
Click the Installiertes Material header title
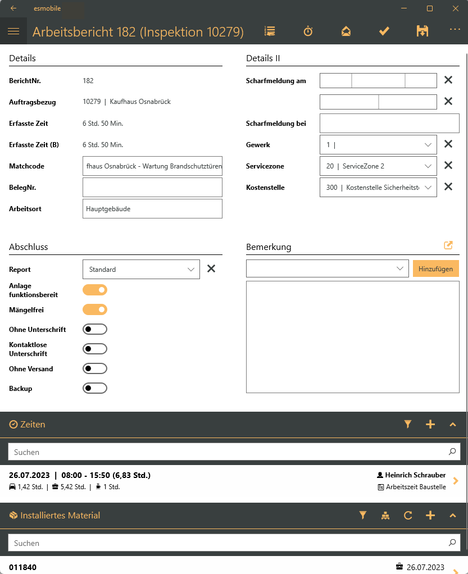60,516
